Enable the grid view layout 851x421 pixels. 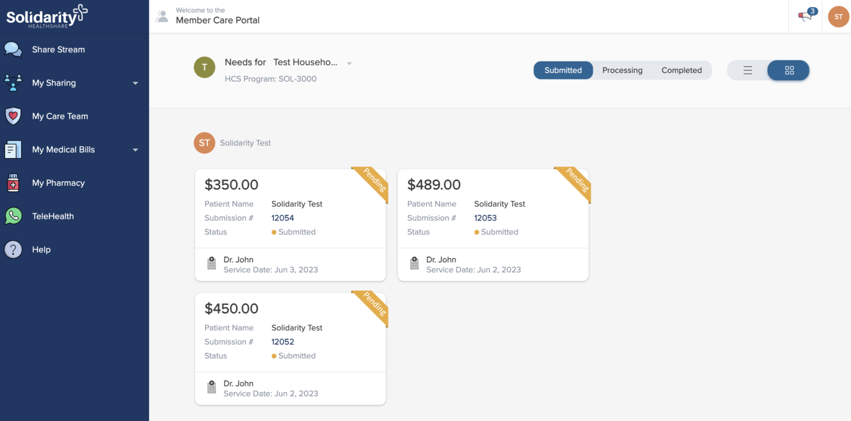point(788,70)
